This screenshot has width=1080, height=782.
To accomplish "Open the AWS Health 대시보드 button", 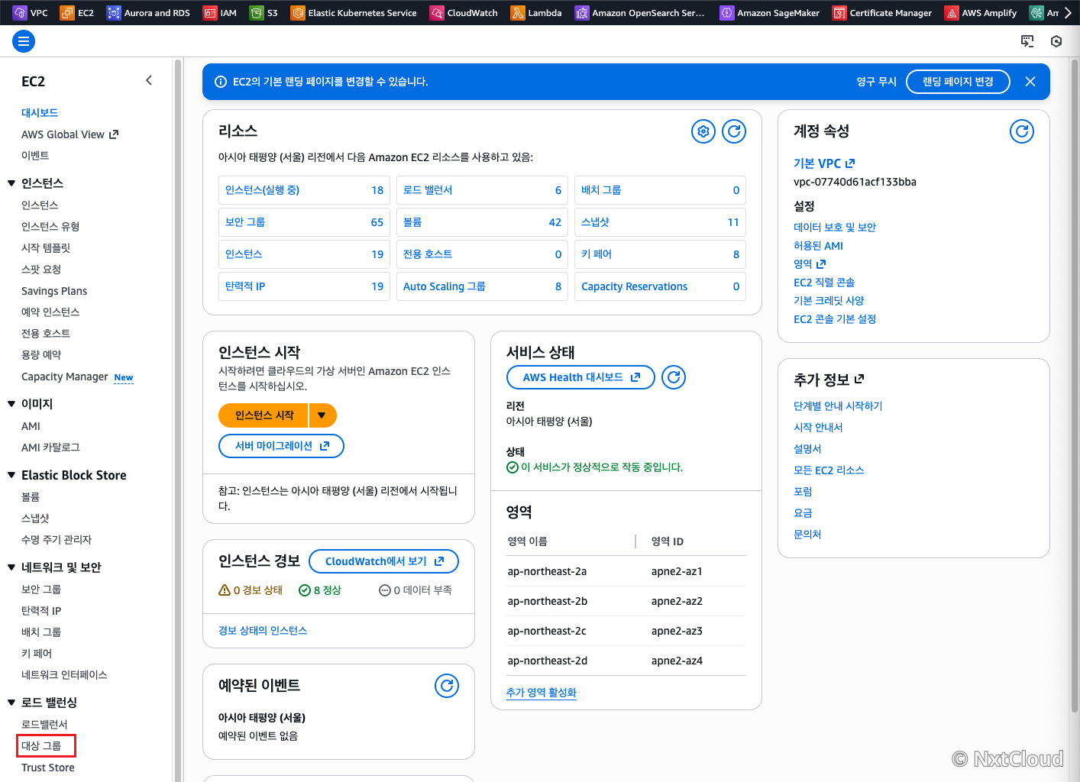I will [x=580, y=377].
